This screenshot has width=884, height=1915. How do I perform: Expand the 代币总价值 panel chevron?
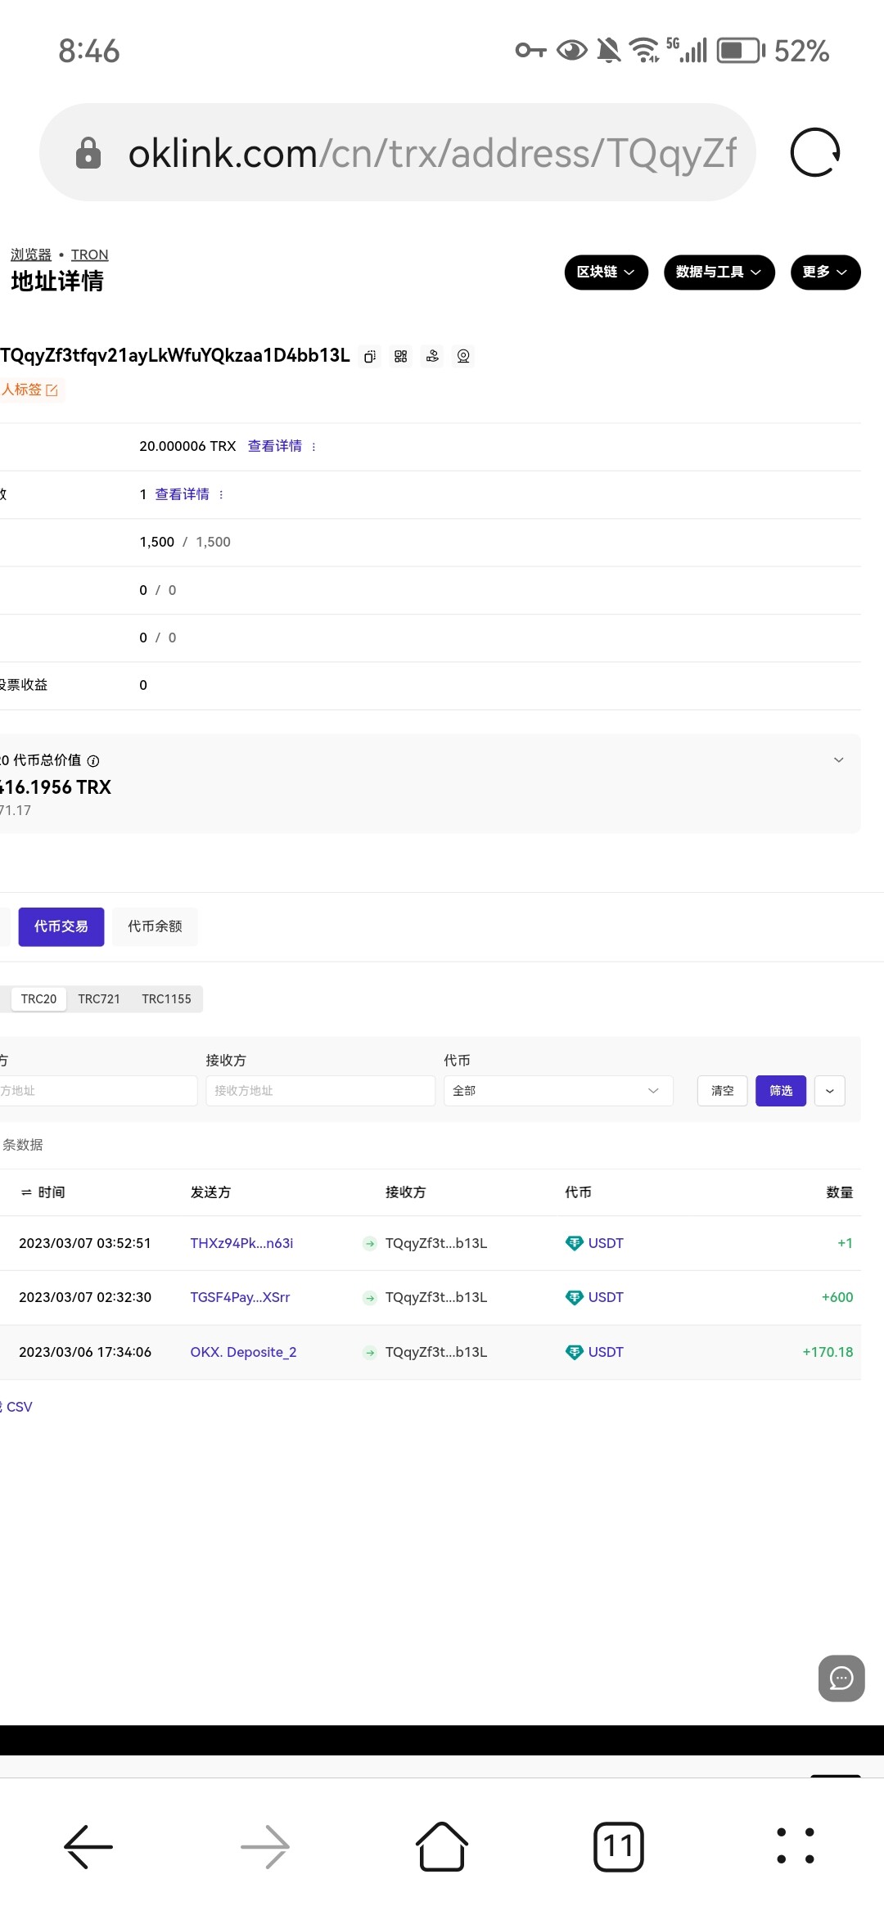838,760
